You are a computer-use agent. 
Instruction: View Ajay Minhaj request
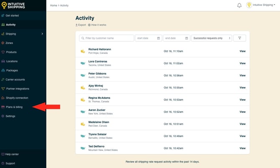242,87
